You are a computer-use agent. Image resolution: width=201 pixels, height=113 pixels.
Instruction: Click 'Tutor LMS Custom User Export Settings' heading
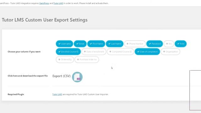45,20
